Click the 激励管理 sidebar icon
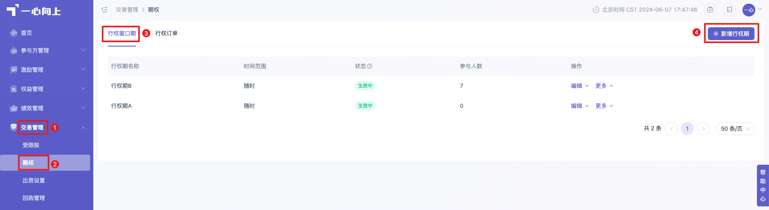This screenshot has width=769, height=210. pos(14,70)
